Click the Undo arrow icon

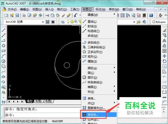pyautogui.click(x=76, y=16)
